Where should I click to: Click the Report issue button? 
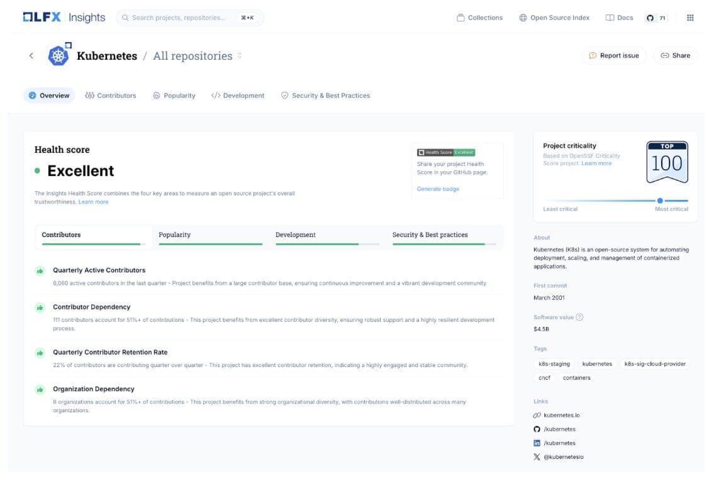click(x=613, y=56)
